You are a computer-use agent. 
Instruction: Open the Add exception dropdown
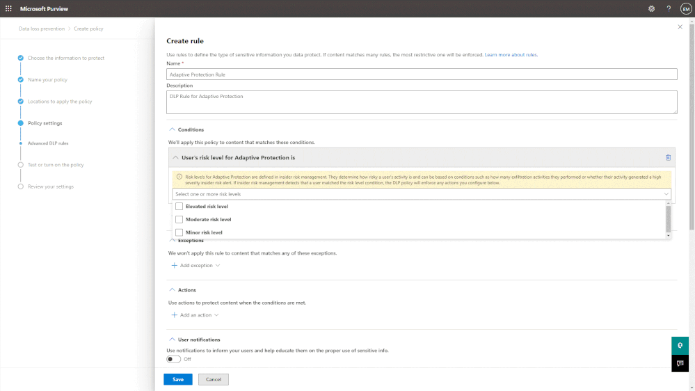pyautogui.click(x=195, y=266)
